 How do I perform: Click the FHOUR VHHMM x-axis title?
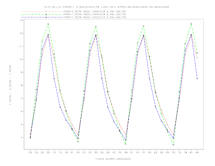pos(113,159)
